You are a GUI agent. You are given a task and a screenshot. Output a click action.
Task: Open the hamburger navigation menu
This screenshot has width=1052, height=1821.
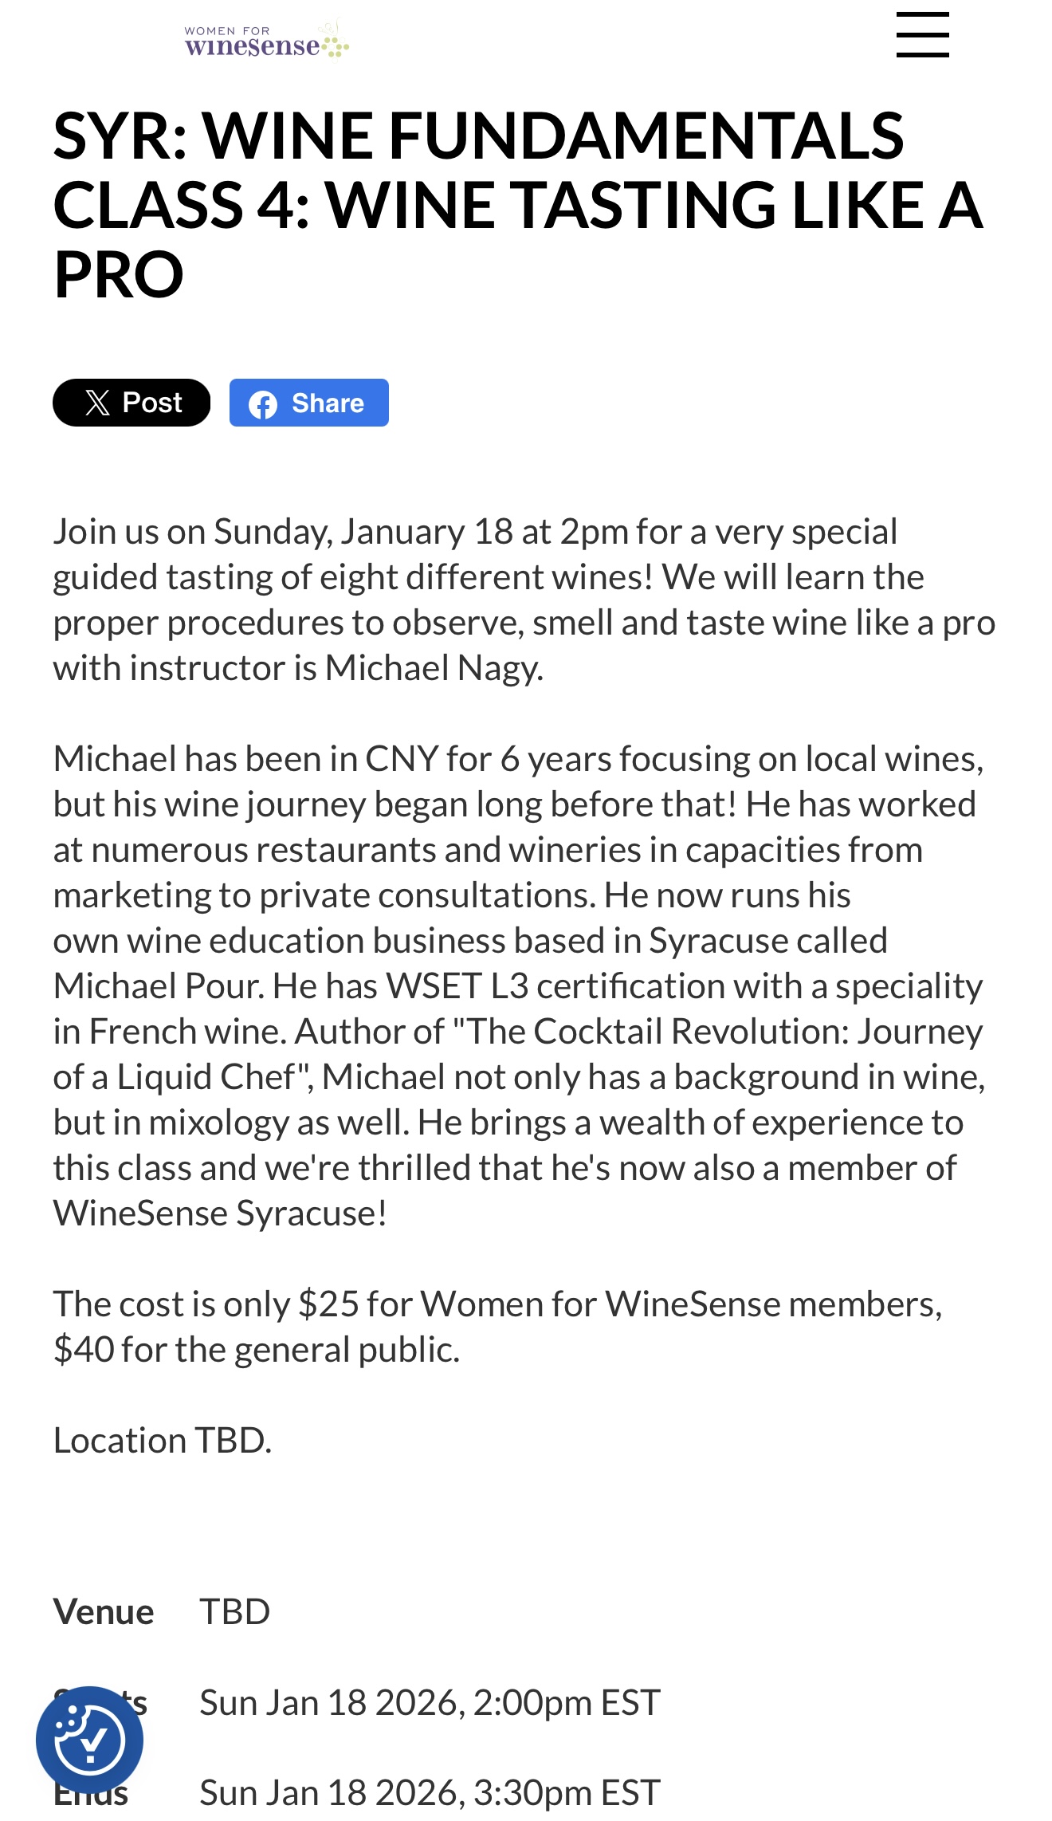tap(922, 35)
